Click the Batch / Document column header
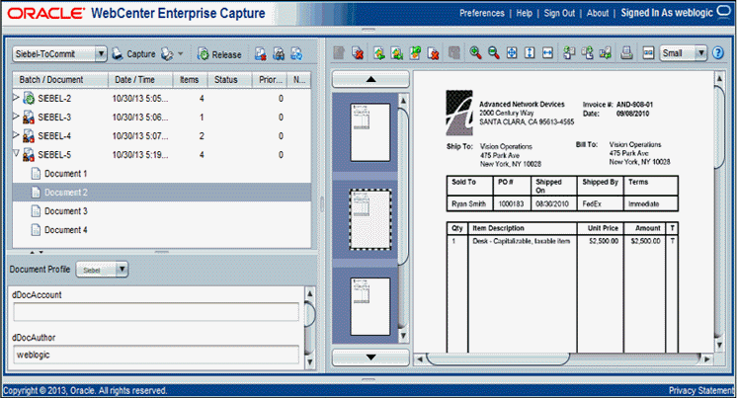Screen dimensions: 737x398 pyautogui.click(x=60, y=79)
